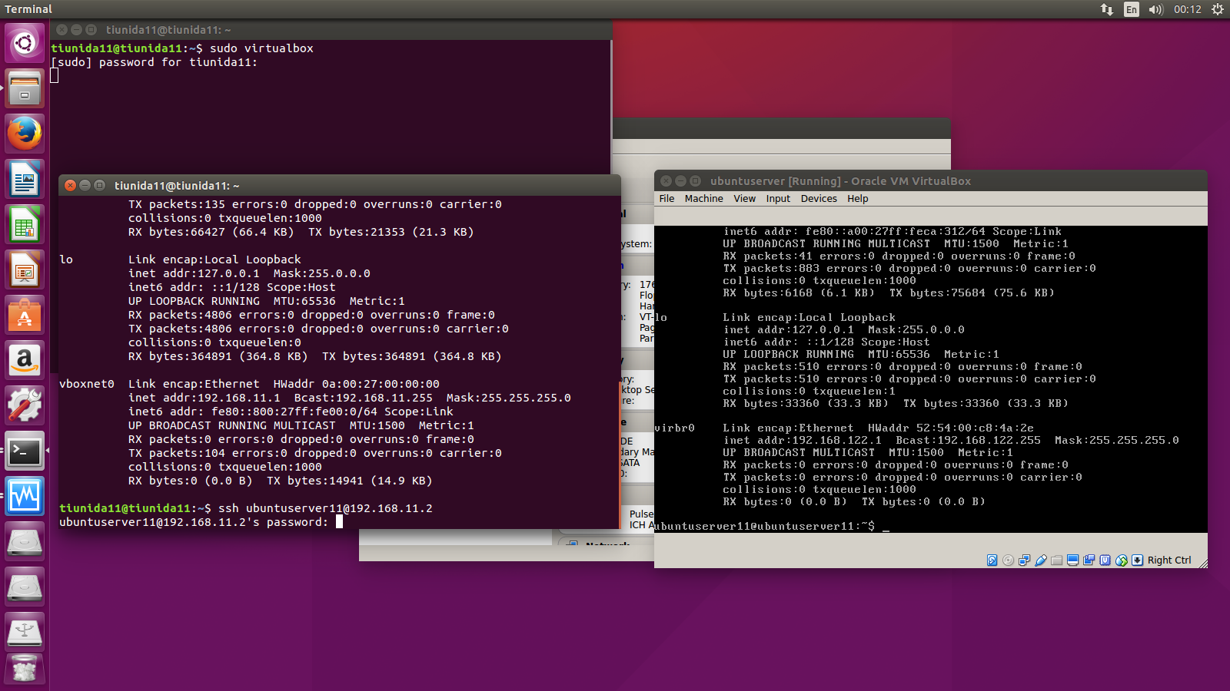Click the hard disk activity indicator in VirtualBox status bar

[992, 560]
